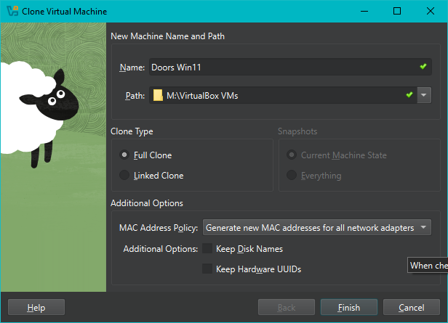The width and height of the screenshot is (448, 323).
Task: Click the yellow folder icon in the Path field
Action: tap(158, 95)
